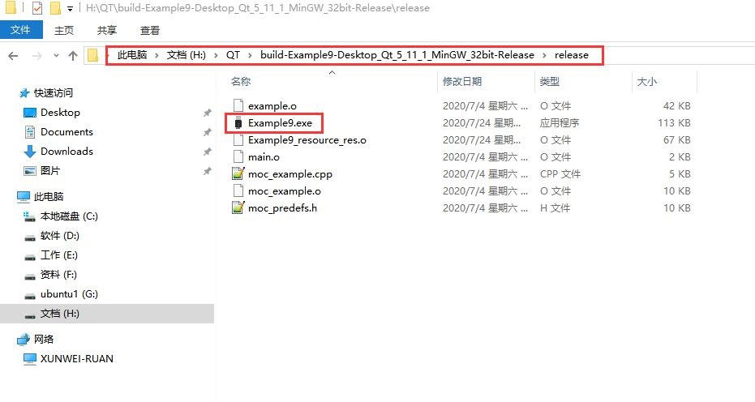Select the example.o file icon
Image resolution: width=755 pixels, height=402 pixels.
[238, 105]
